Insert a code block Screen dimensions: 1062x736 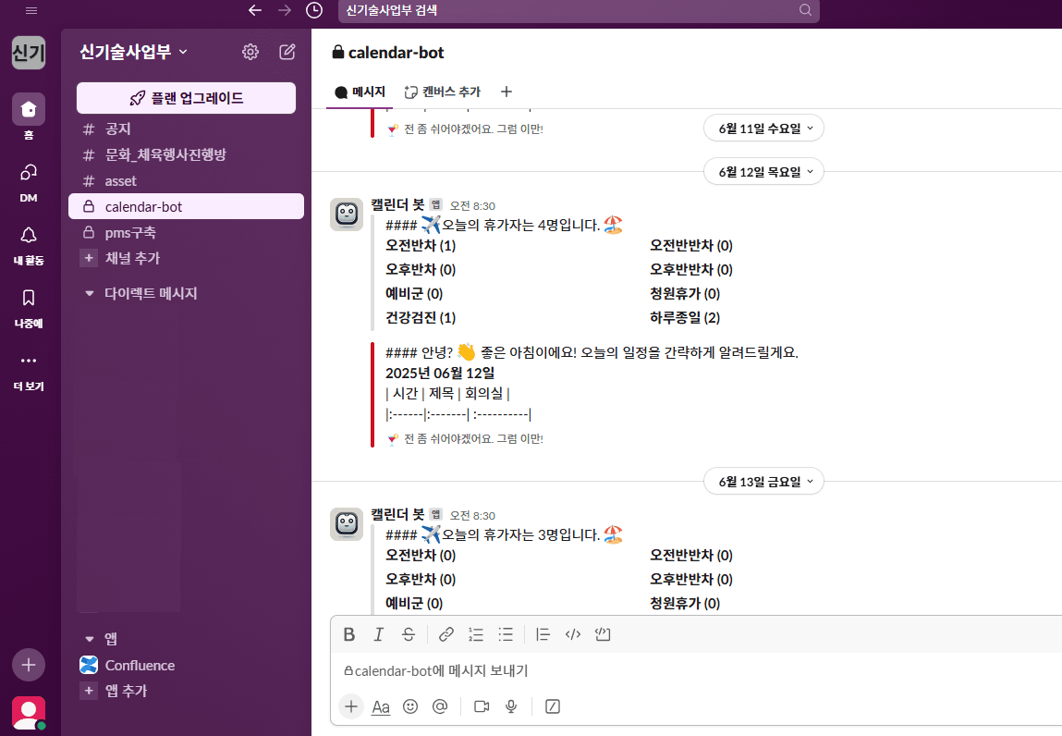click(x=602, y=634)
